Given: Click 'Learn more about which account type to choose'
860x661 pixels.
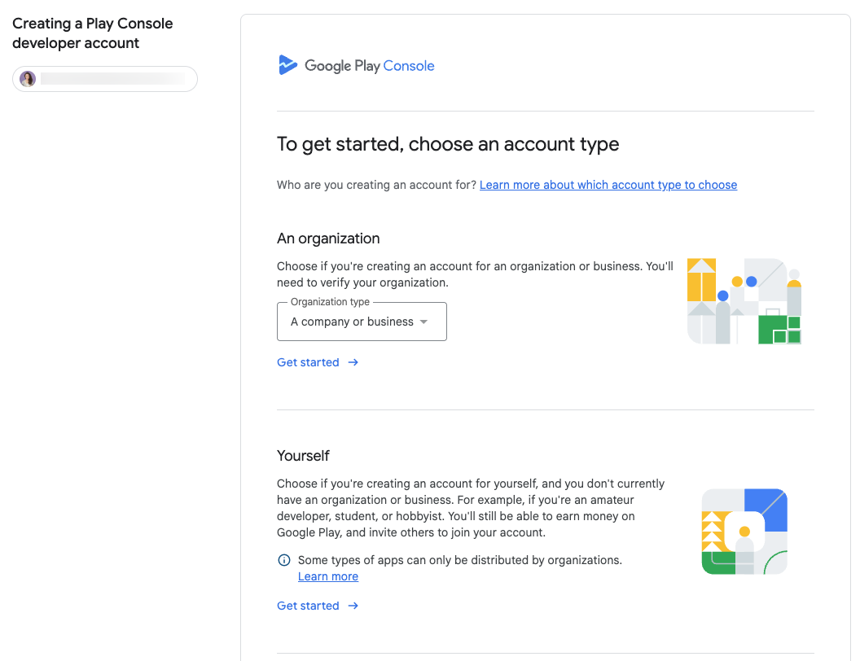Looking at the screenshot, I should (608, 185).
